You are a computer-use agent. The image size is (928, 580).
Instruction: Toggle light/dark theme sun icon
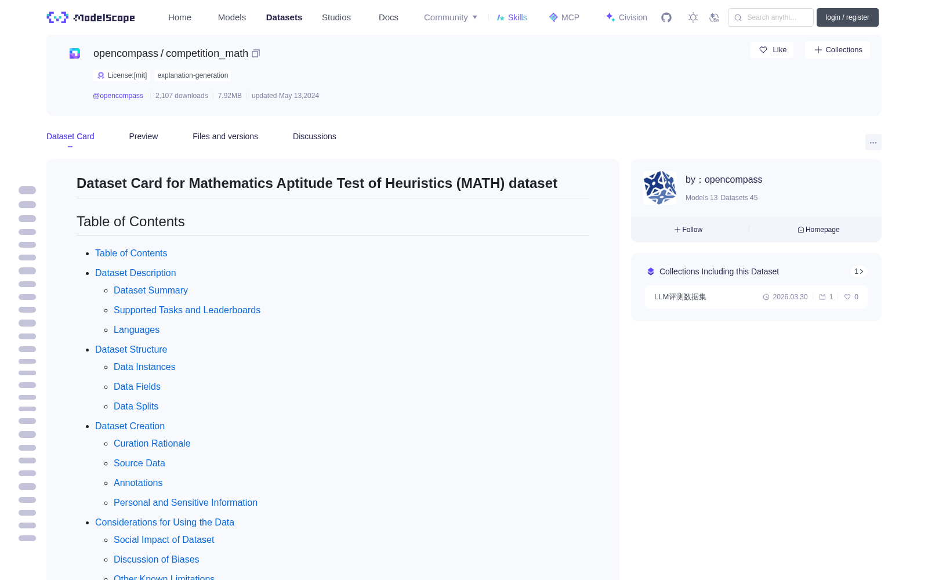693,17
